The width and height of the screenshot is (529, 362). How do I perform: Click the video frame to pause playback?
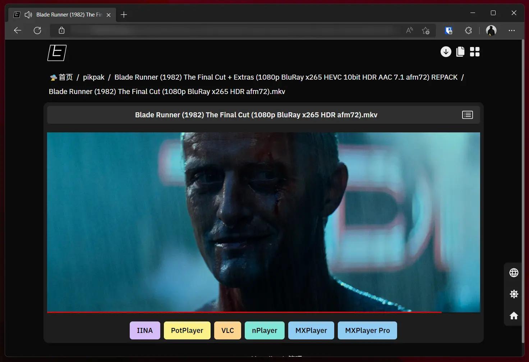(x=263, y=222)
